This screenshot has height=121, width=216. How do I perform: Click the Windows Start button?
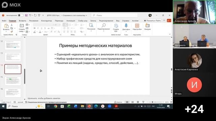(3, 106)
